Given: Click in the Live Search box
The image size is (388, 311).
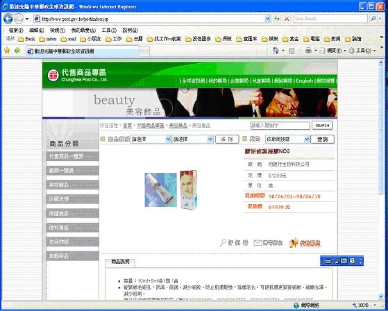Looking at the screenshot, I should coord(330,19).
